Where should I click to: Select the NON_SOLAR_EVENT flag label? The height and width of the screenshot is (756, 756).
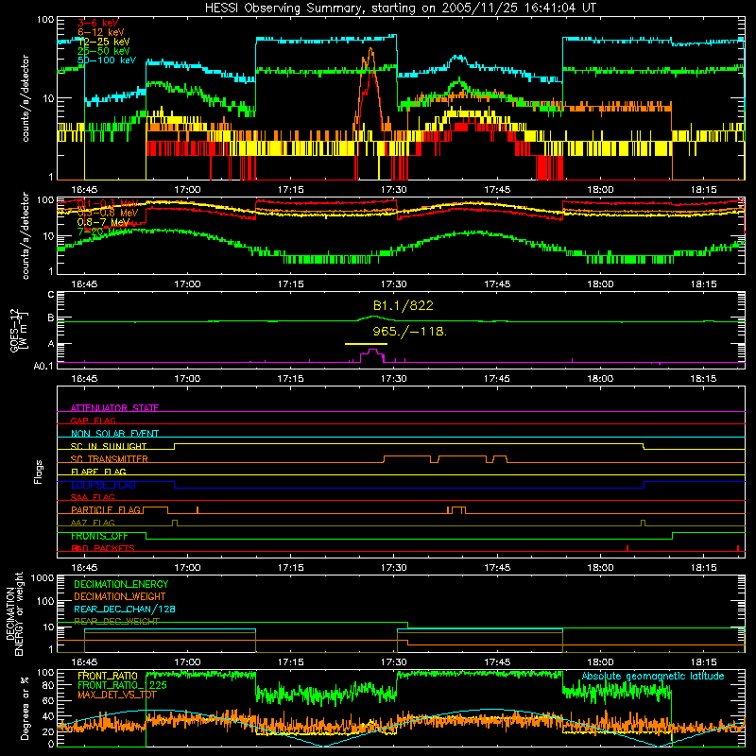(x=114, y=434)
